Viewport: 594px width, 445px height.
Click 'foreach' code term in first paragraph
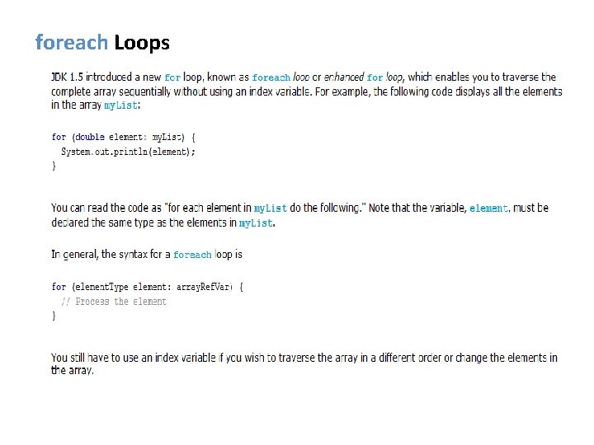pyautogui.click(x=271, y=77)
